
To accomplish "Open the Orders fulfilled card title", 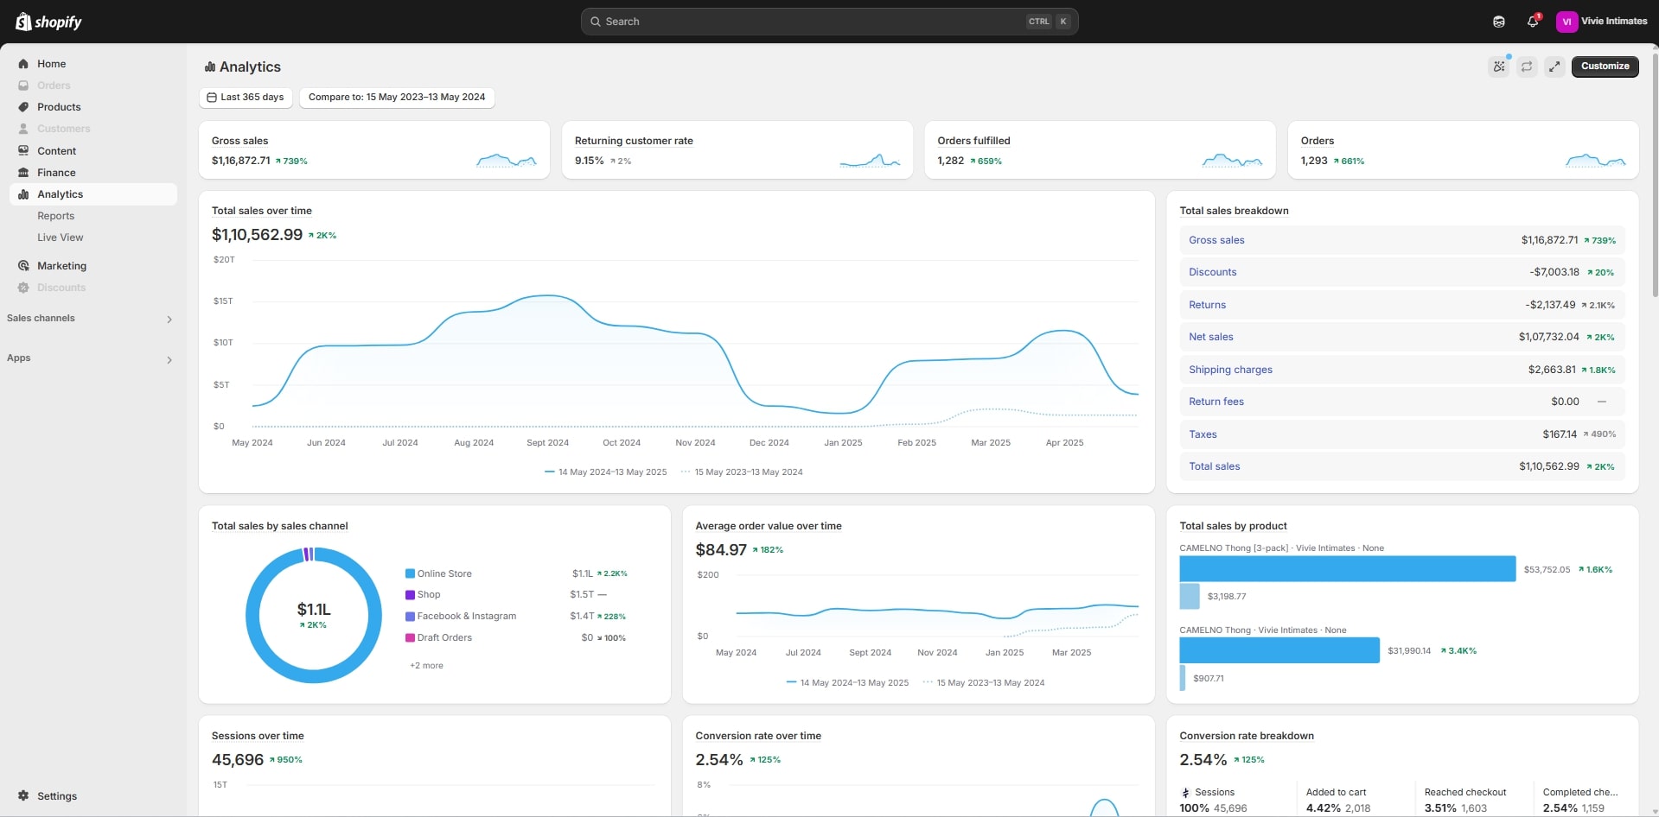I will pyautogui.click(x=973, y=141).
